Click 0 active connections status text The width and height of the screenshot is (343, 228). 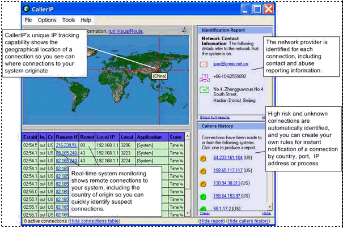(45, 221)
